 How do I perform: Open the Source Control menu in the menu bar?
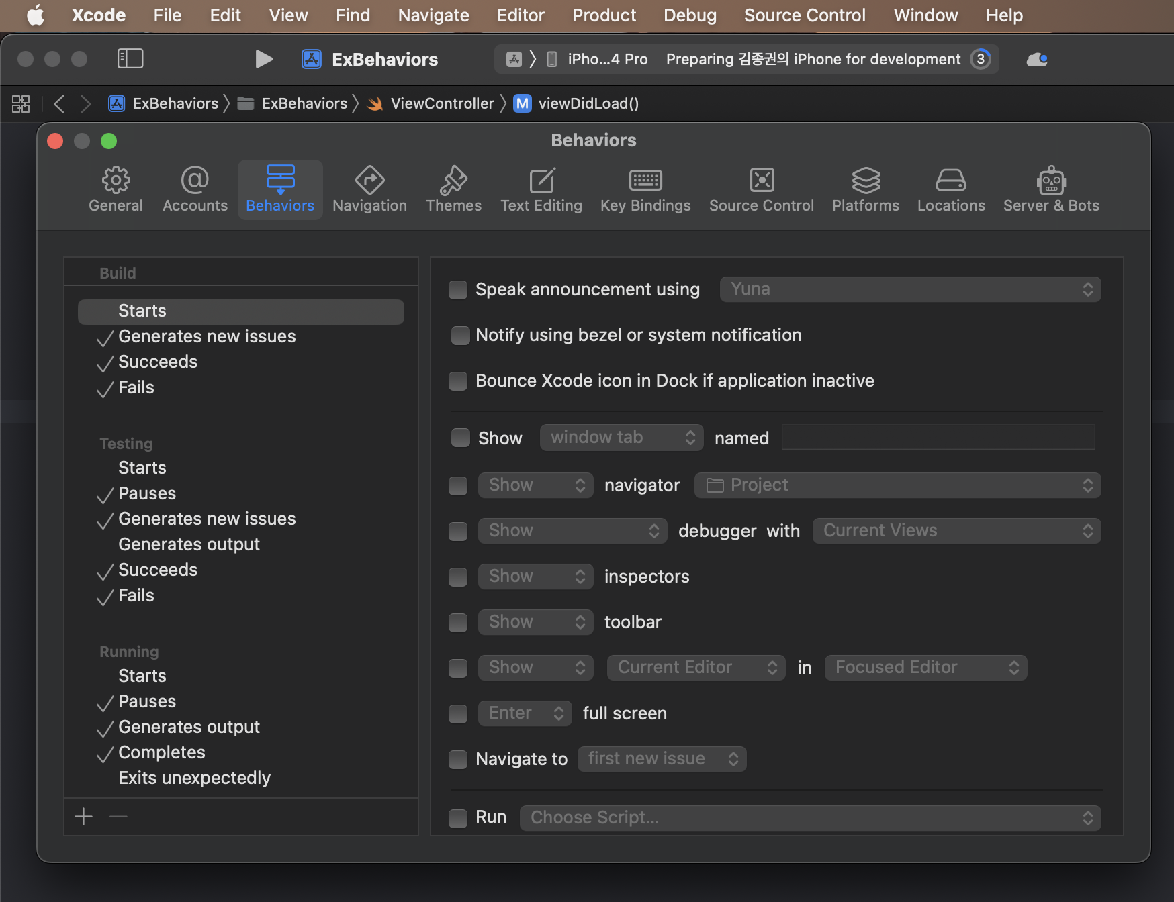pos(805,15)
